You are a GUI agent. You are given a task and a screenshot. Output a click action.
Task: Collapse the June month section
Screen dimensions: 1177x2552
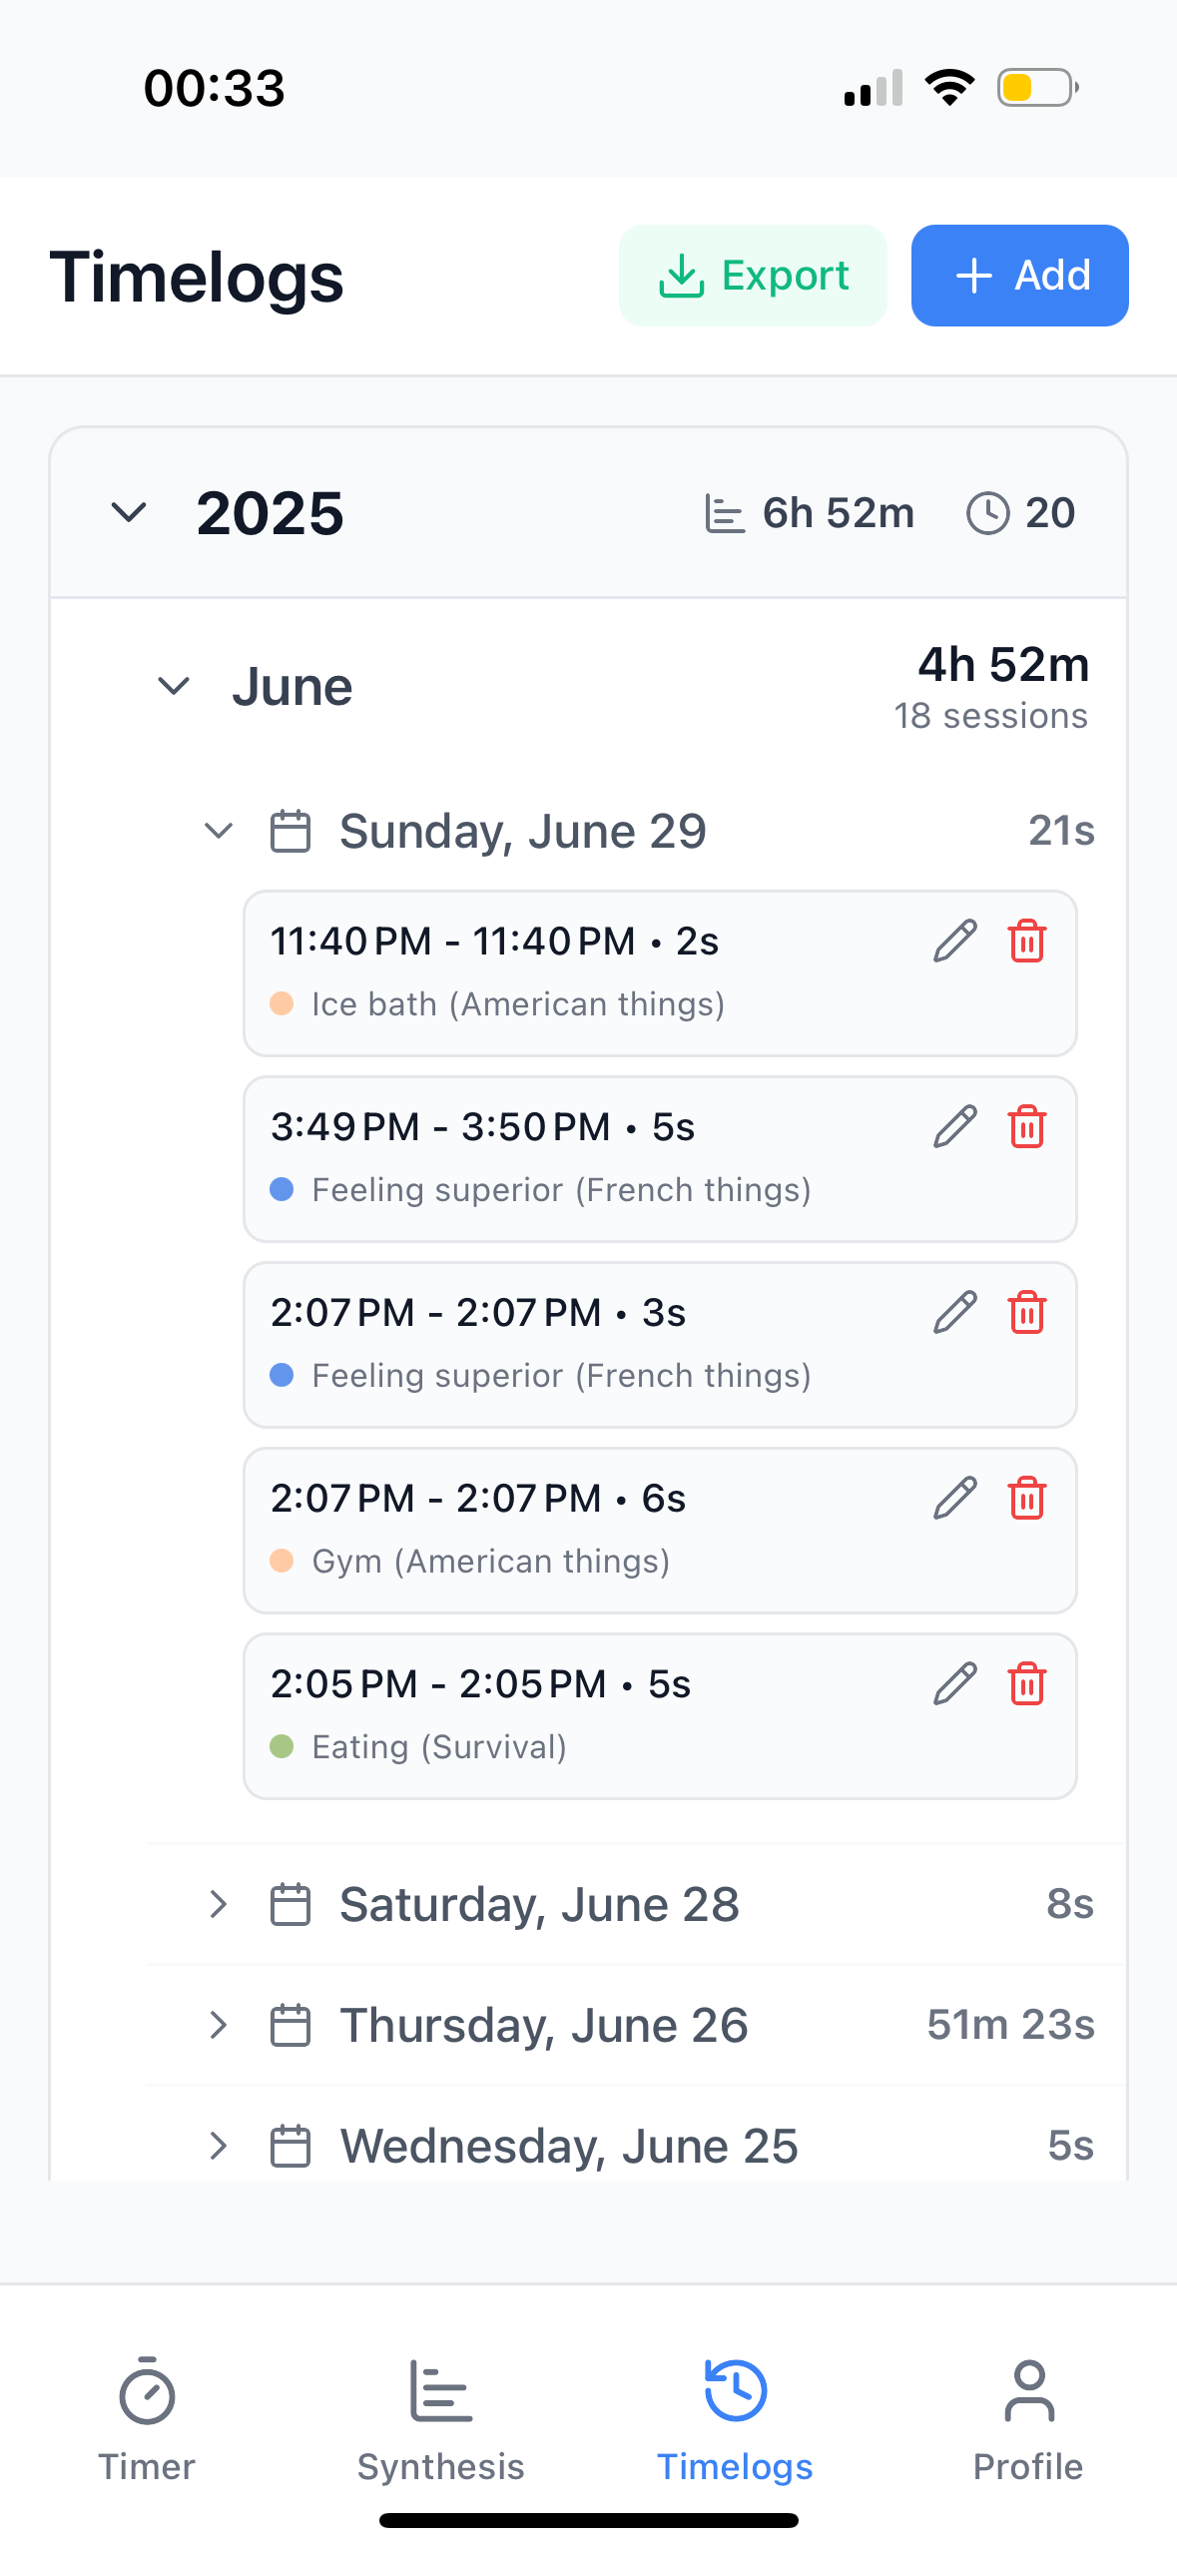click(x=175, y=686)
